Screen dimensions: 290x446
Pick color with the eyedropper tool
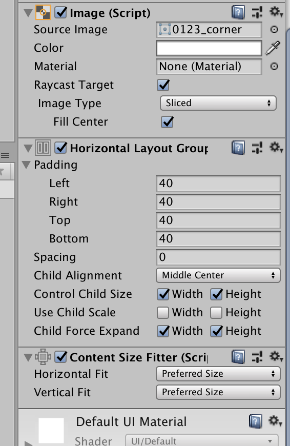[x=273, y=48]
